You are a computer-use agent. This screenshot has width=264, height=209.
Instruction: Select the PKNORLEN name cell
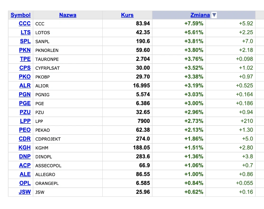click(x=68, y=50)
